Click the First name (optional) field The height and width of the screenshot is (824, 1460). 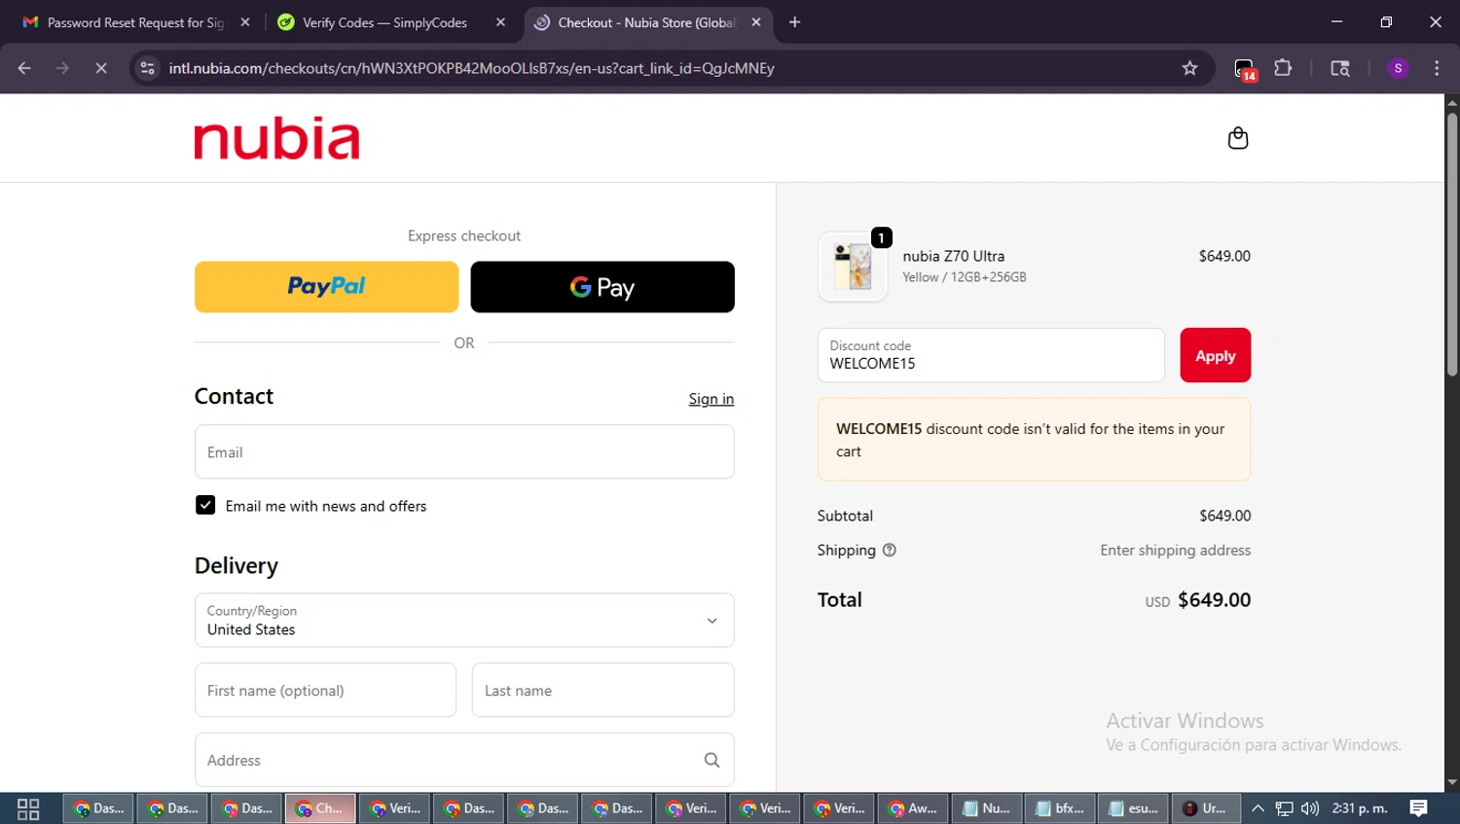coord(325,690)
